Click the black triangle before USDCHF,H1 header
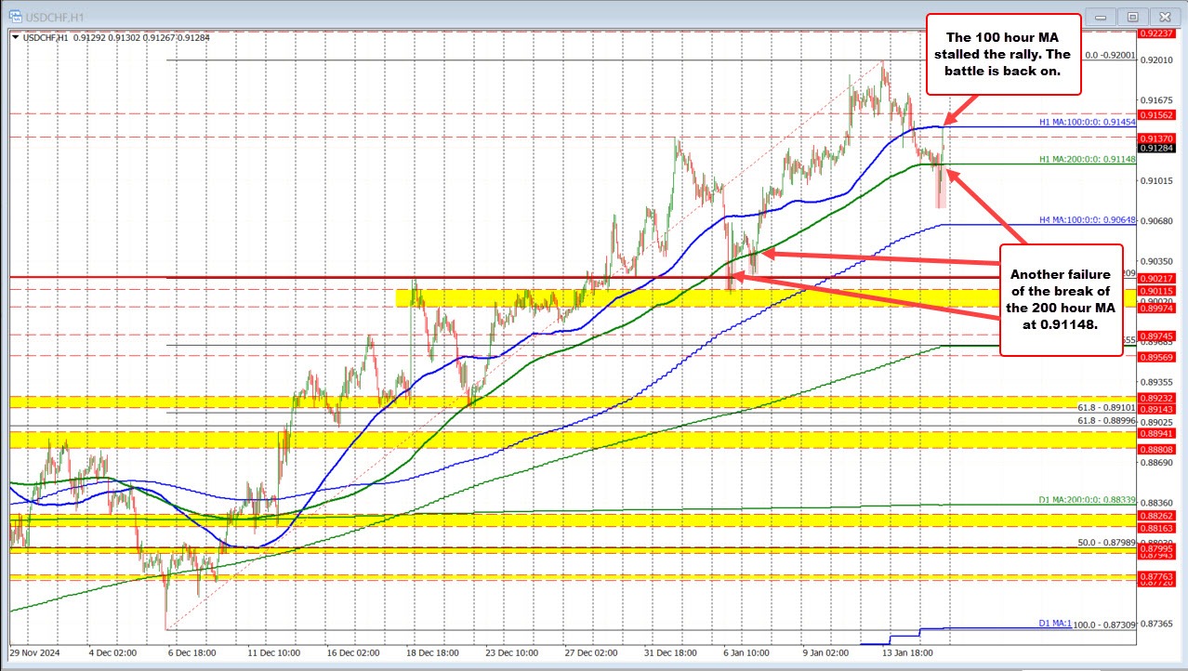The height and width of the screenshot is (671, 1188). pyautogui.click(x=14, y=36)
